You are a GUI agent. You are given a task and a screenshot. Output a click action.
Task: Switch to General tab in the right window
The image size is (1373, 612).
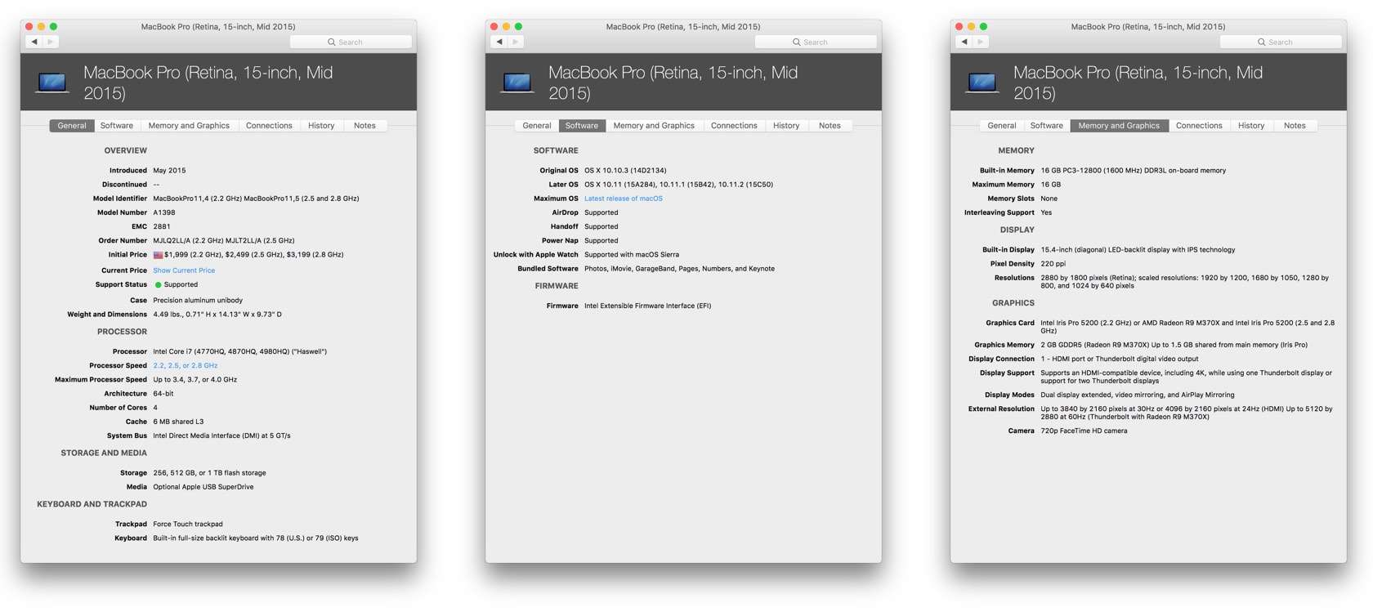pyautogui.click(x=1002, y=126)
